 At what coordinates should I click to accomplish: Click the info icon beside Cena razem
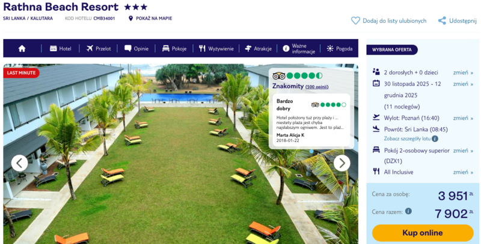click(408, 211)
